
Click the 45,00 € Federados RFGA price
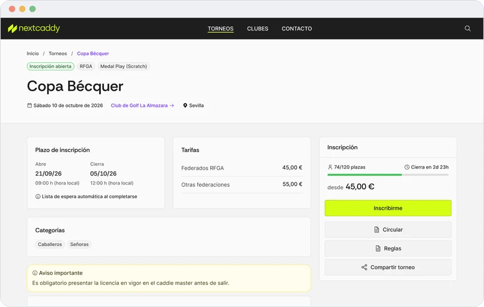click(x=292, y=168)
